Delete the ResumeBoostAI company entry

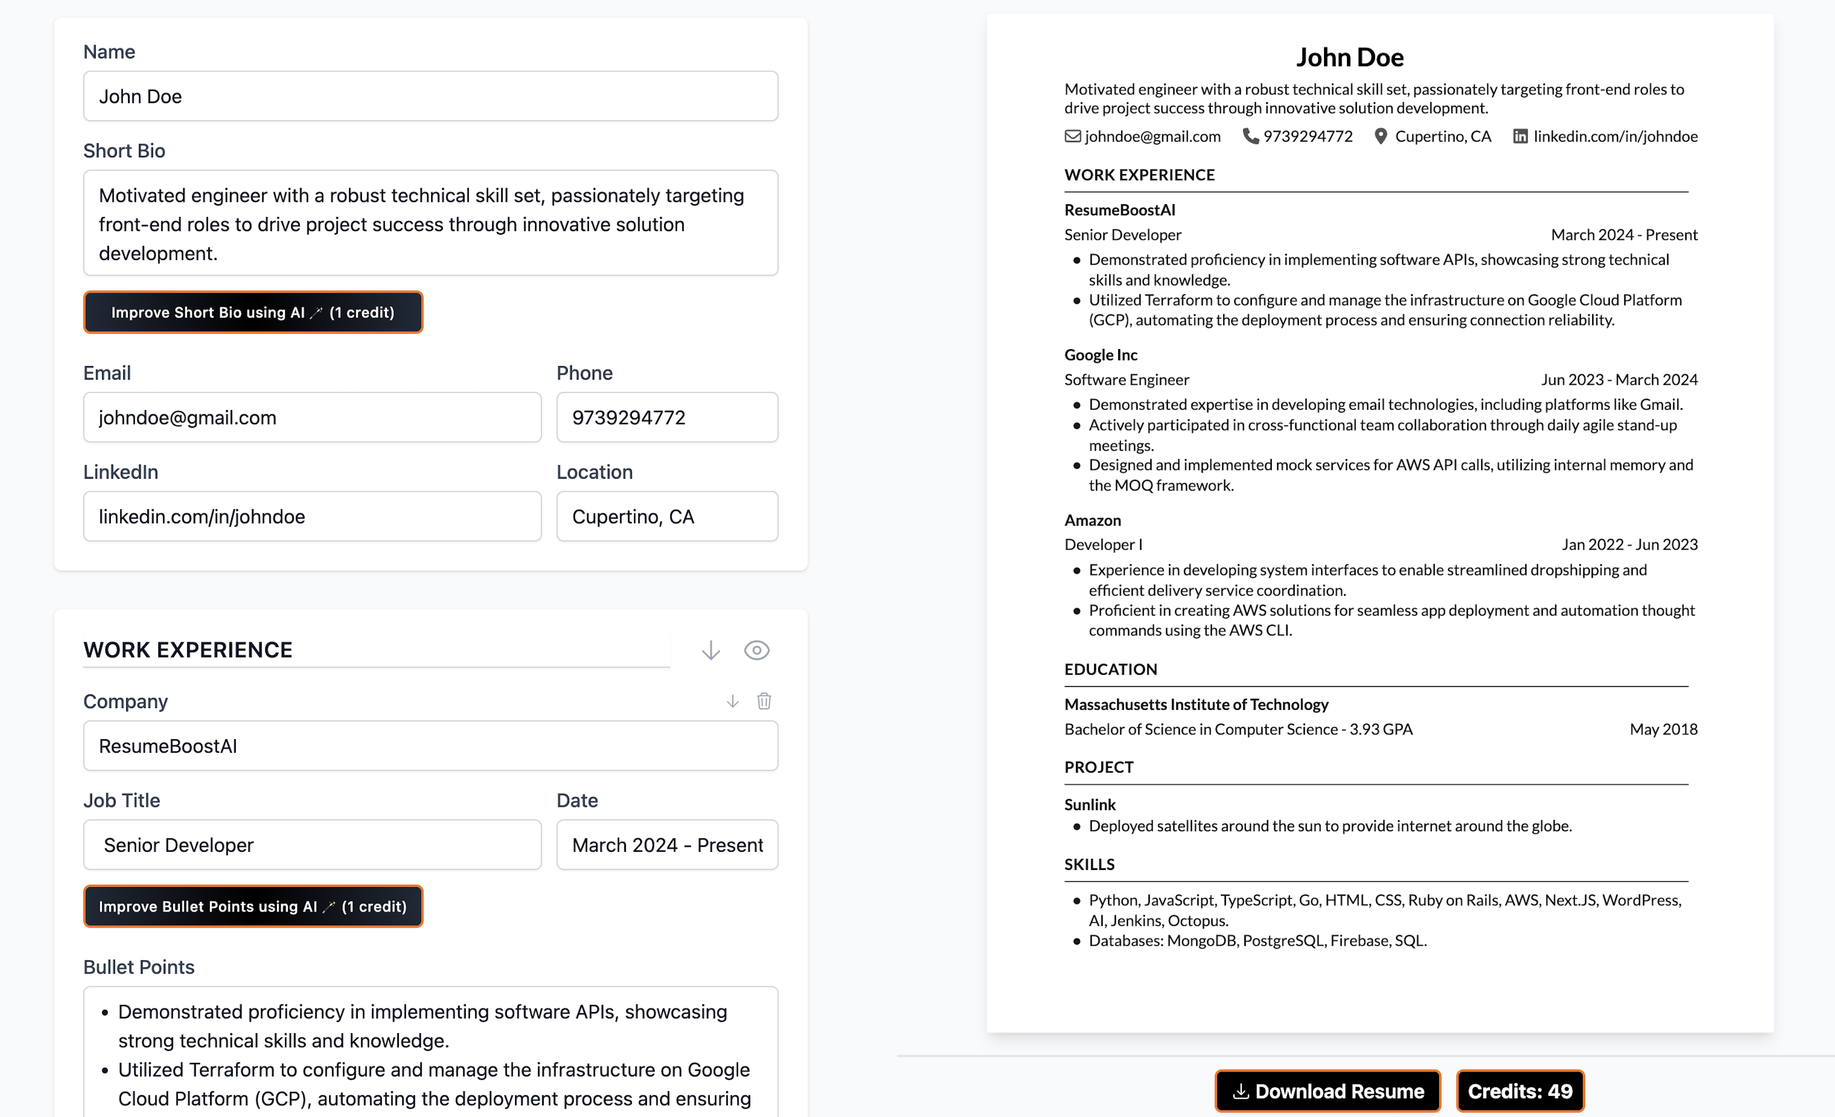(x=764, y=700)
